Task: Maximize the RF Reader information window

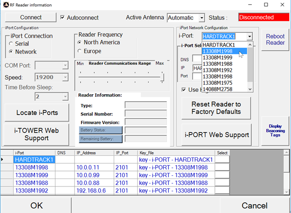Action: click(266, 5)
